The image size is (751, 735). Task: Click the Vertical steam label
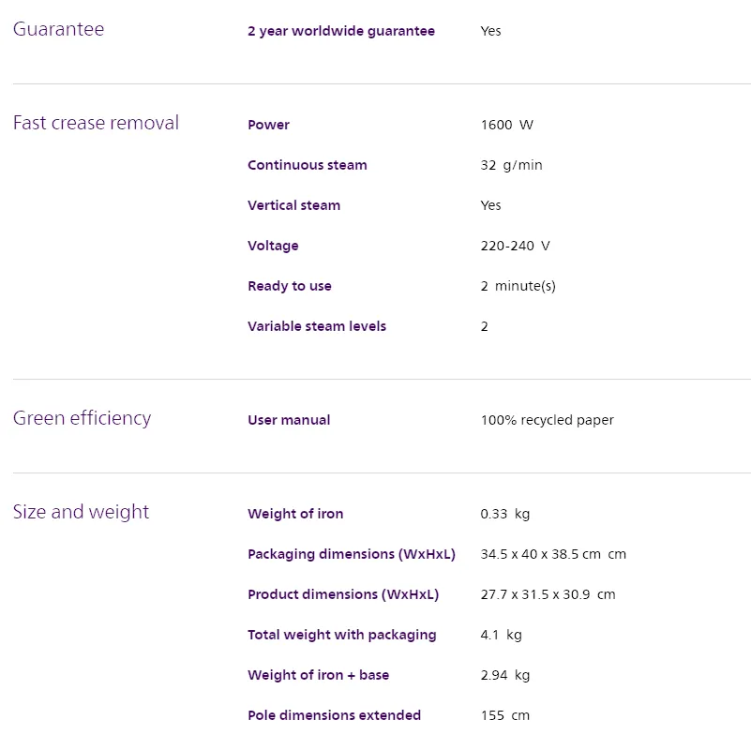click(293, 205)
